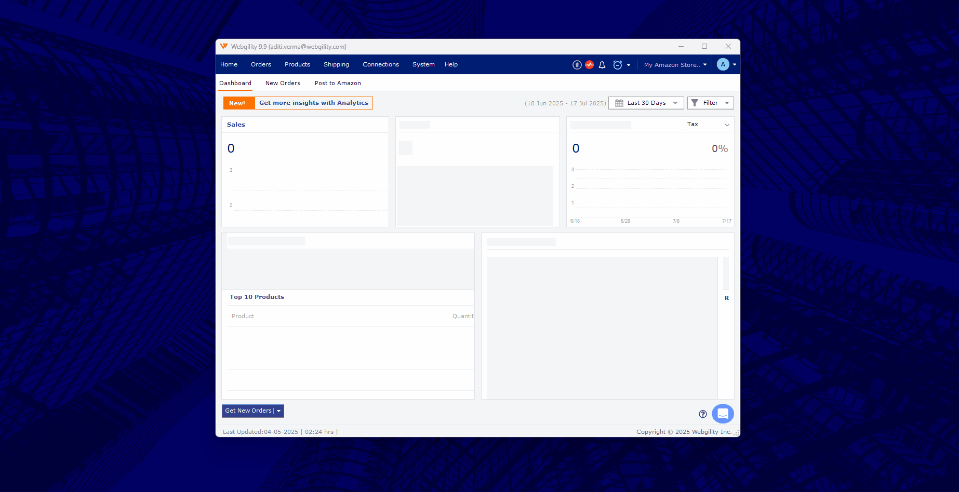This screenshot has width=959, height=492.
Task: Click Get more insights with Analytics
Action: pos(313,103)
